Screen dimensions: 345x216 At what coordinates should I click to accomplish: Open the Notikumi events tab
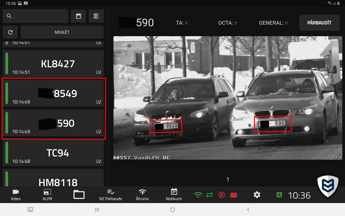pos(174,195)
